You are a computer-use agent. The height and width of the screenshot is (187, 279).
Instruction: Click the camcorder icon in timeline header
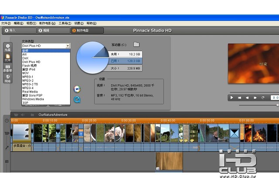coord(16,115)
